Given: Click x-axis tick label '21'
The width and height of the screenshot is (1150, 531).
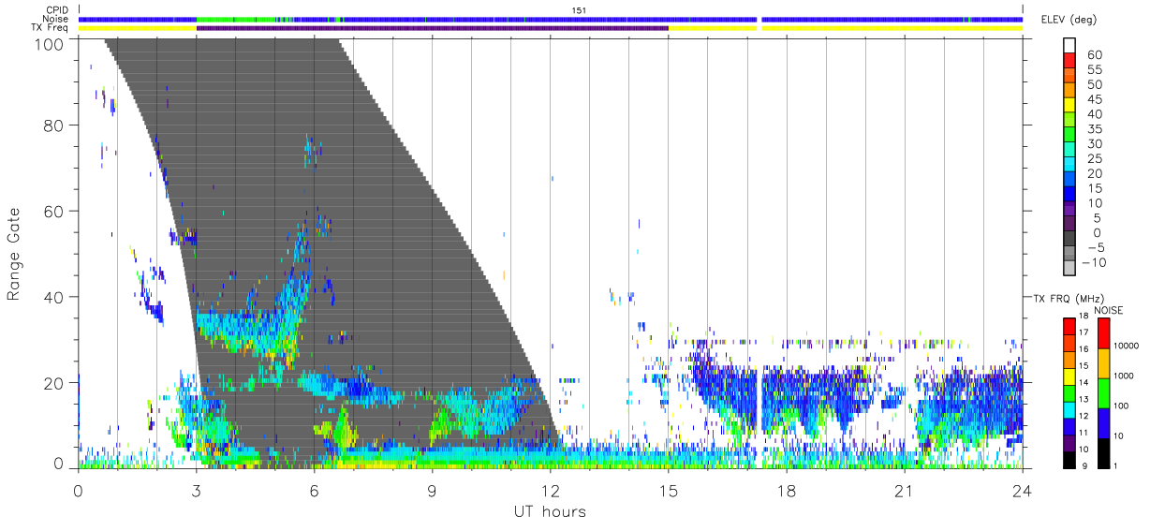Looking at the screenshot, I should [904, 490].
